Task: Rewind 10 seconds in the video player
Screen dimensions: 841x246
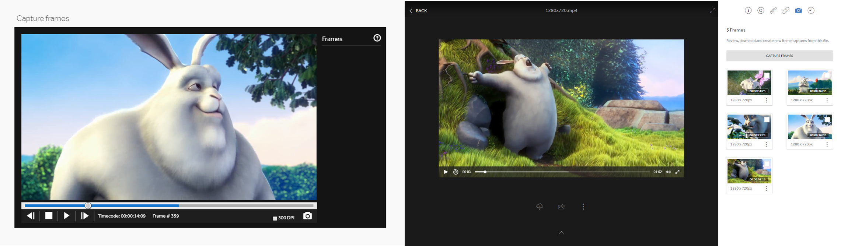Action: pyautogui.click(x=456, y=172)
